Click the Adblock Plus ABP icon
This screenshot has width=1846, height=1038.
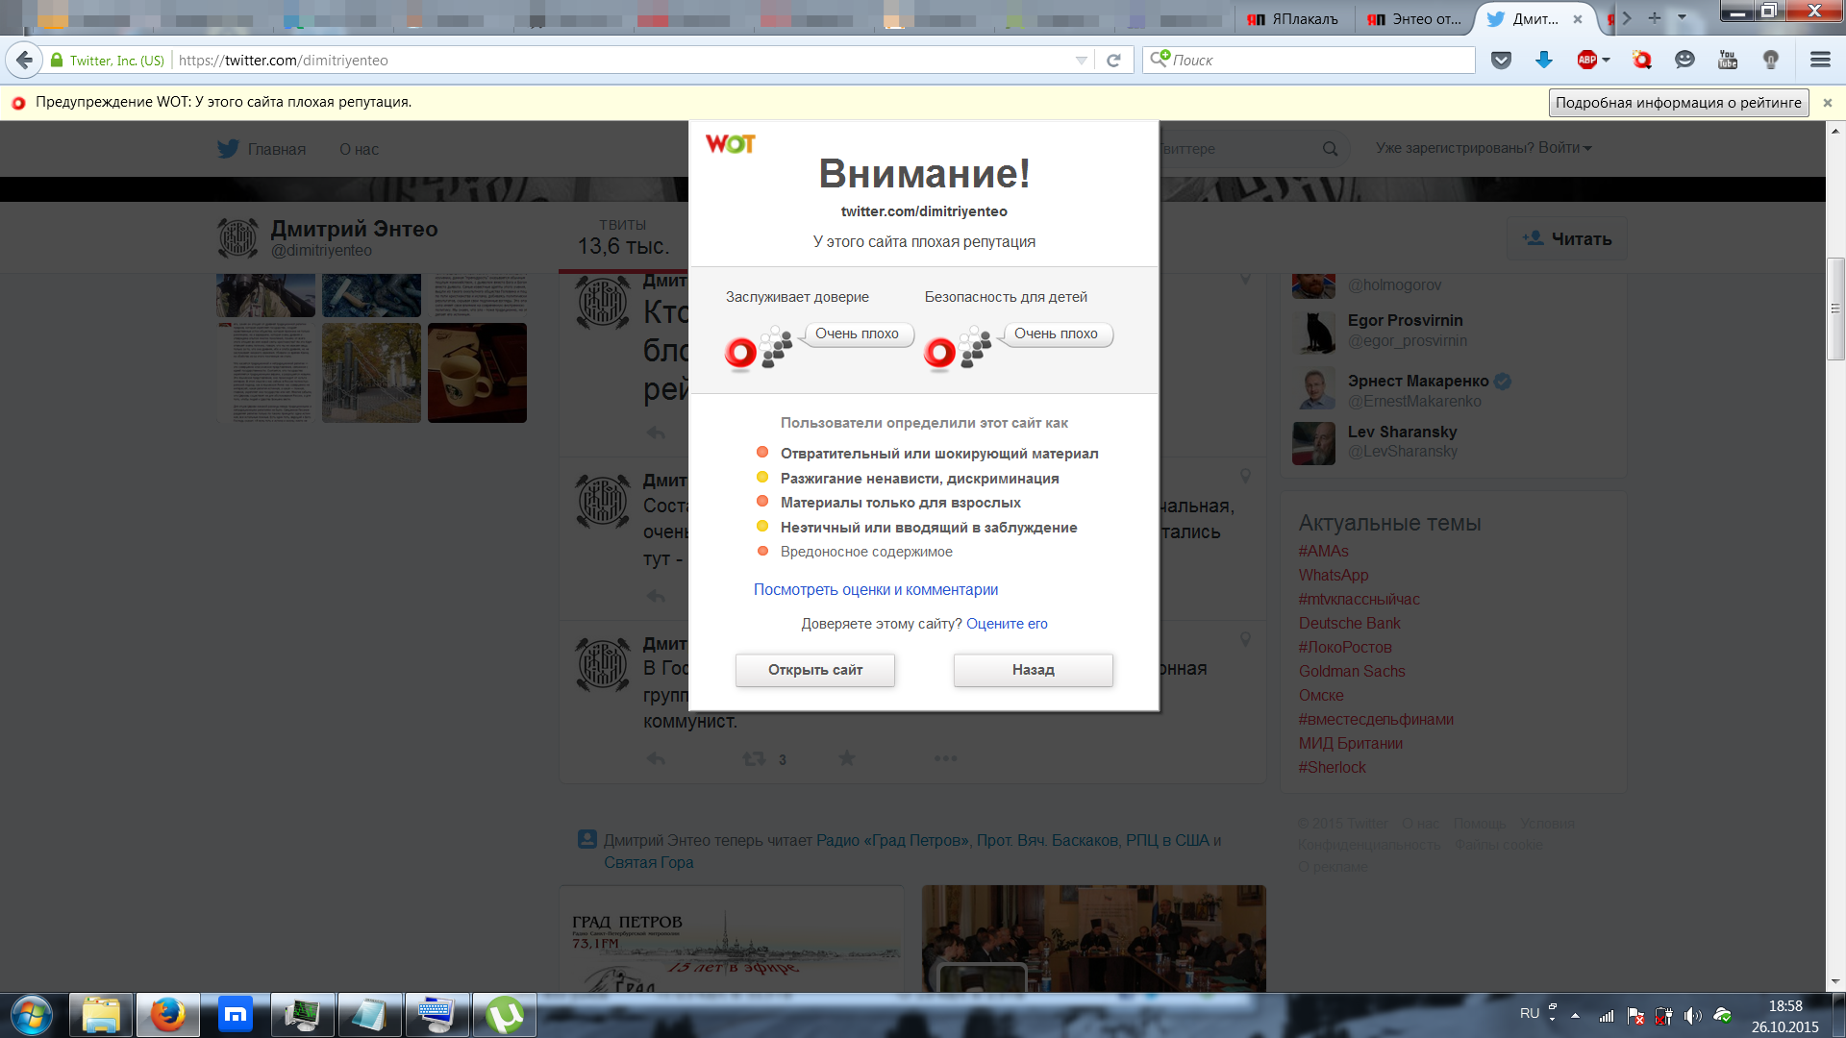coord(1586,61)
